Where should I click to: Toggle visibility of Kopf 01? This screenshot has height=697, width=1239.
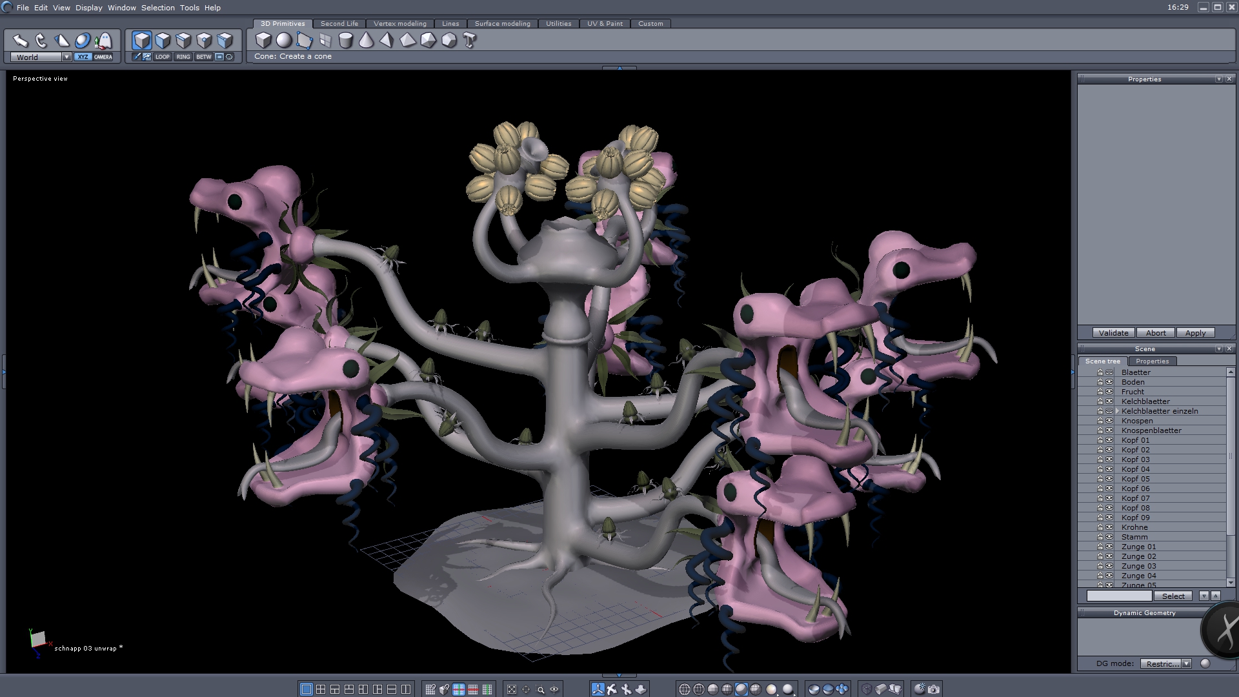(x=1109, y=440)
